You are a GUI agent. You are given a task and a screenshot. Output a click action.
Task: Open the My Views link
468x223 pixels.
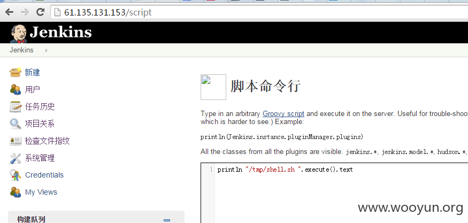point(41,192)
